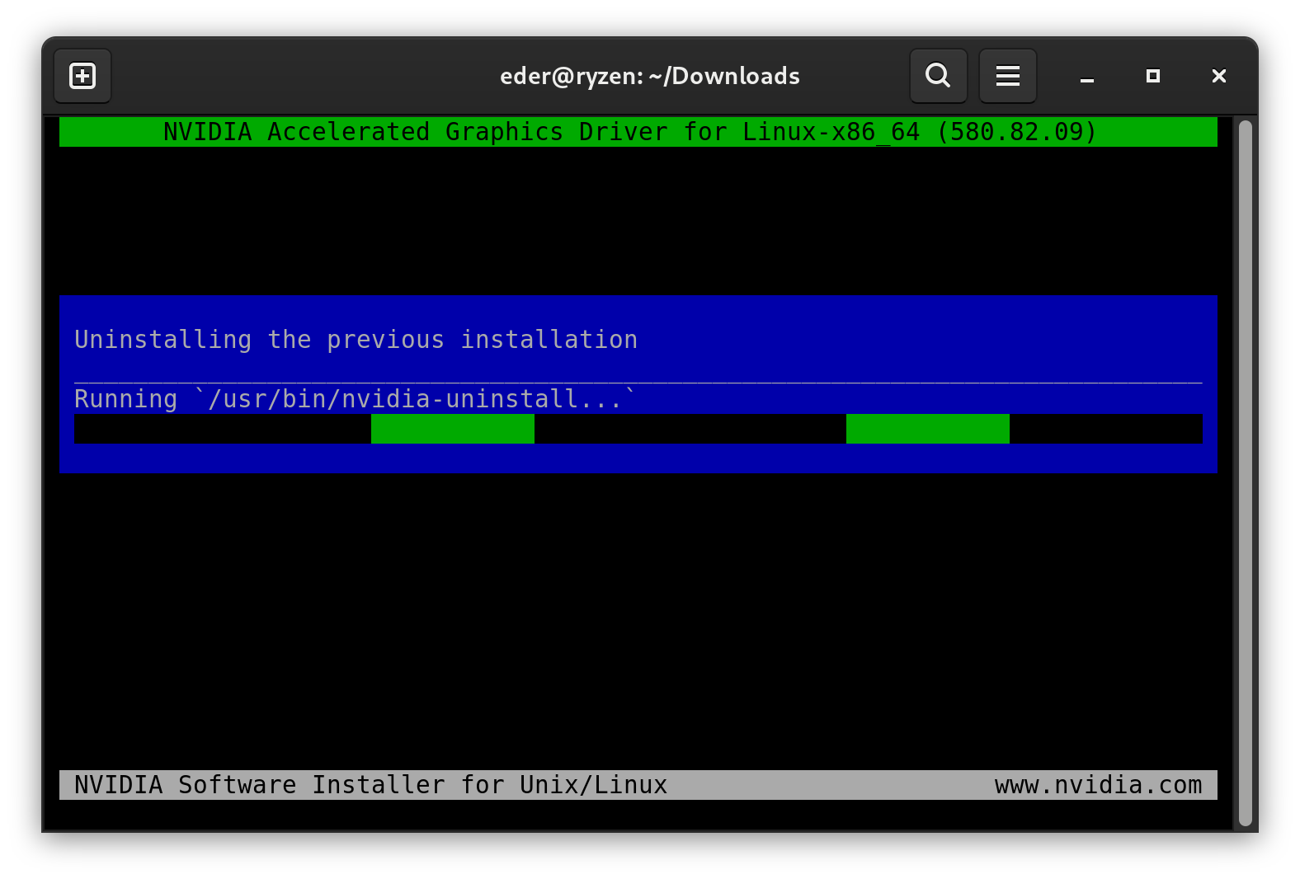
Task: Click the eder@ryzen window title
Action: 649,76
